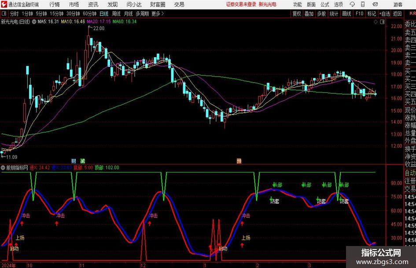
Task: Click the 多股 button
Action: pyautogui.click(x=321, y=14)
